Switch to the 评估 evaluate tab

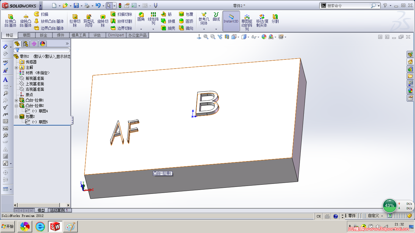coord(97,35)
